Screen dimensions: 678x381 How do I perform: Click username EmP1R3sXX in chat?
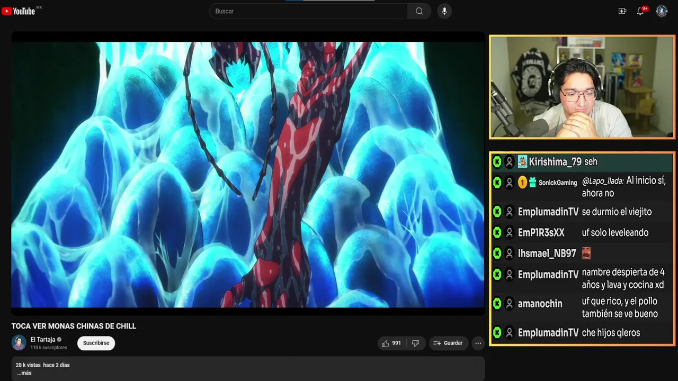coord(541,233)
